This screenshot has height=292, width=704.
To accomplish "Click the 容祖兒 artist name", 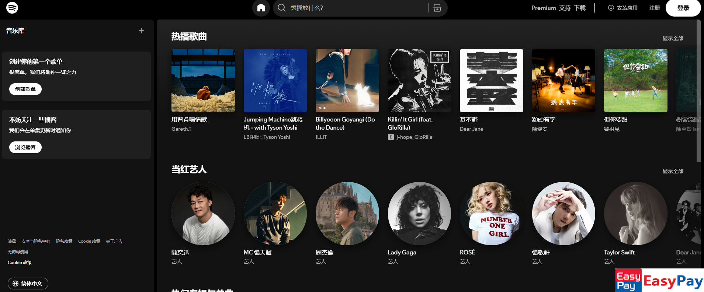I will tap(612, 129).
